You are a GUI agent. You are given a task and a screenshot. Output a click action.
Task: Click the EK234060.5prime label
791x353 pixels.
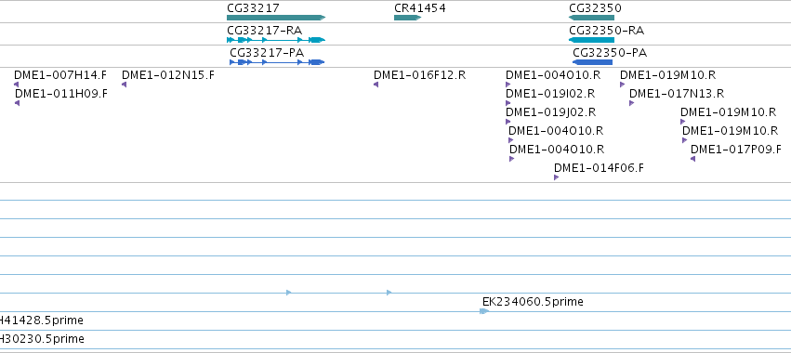tap(533, 302)
